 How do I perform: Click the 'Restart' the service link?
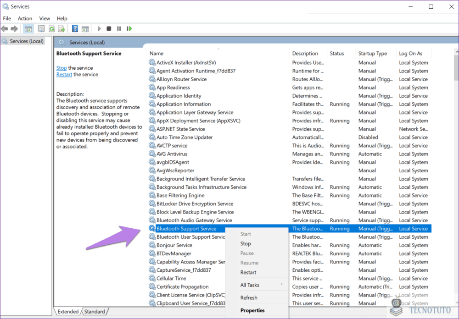(64, 75)
